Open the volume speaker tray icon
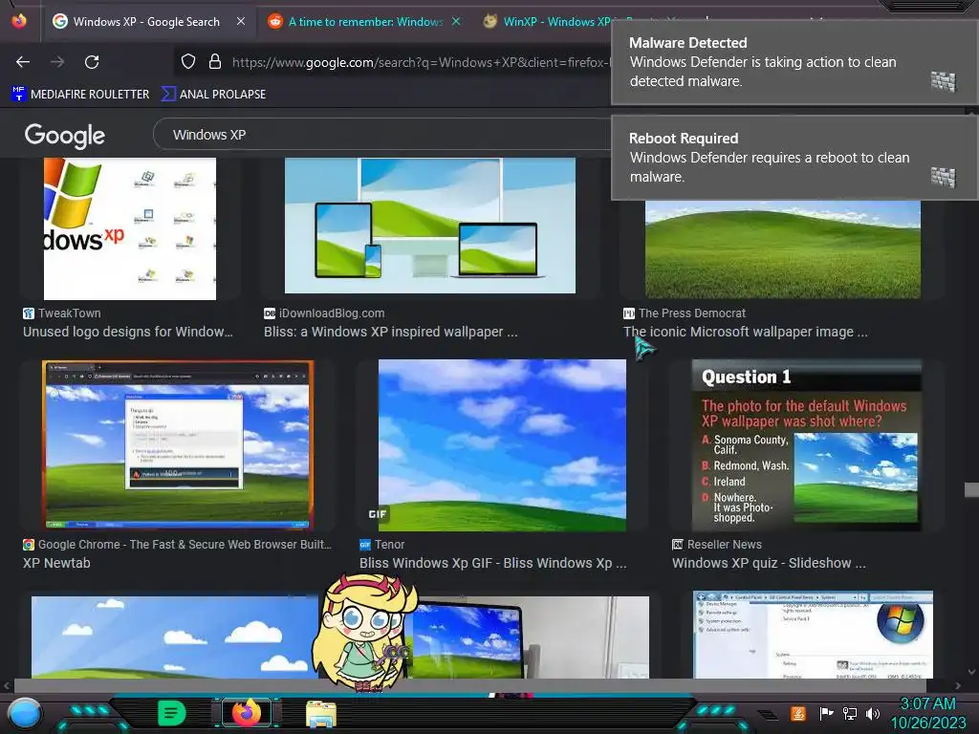Viewport: 979px width, 734px height. pos(872,713)
